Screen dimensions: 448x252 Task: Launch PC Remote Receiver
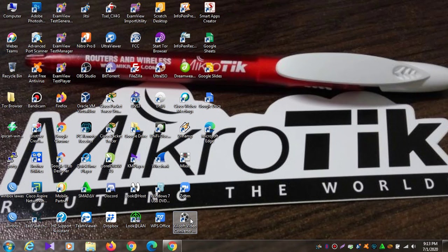coord(86,132)
